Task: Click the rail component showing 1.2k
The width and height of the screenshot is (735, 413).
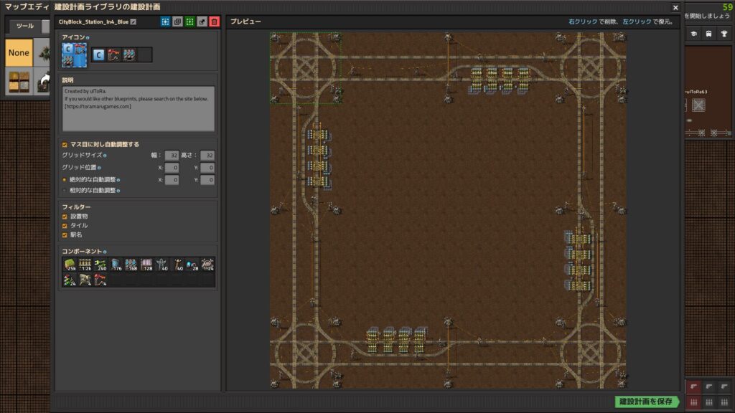Action: [x=85, y=265]
